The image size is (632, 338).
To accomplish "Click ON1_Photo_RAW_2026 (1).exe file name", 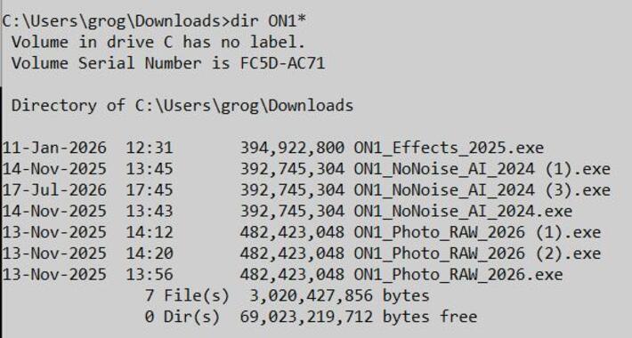I will tap(478, 232).
